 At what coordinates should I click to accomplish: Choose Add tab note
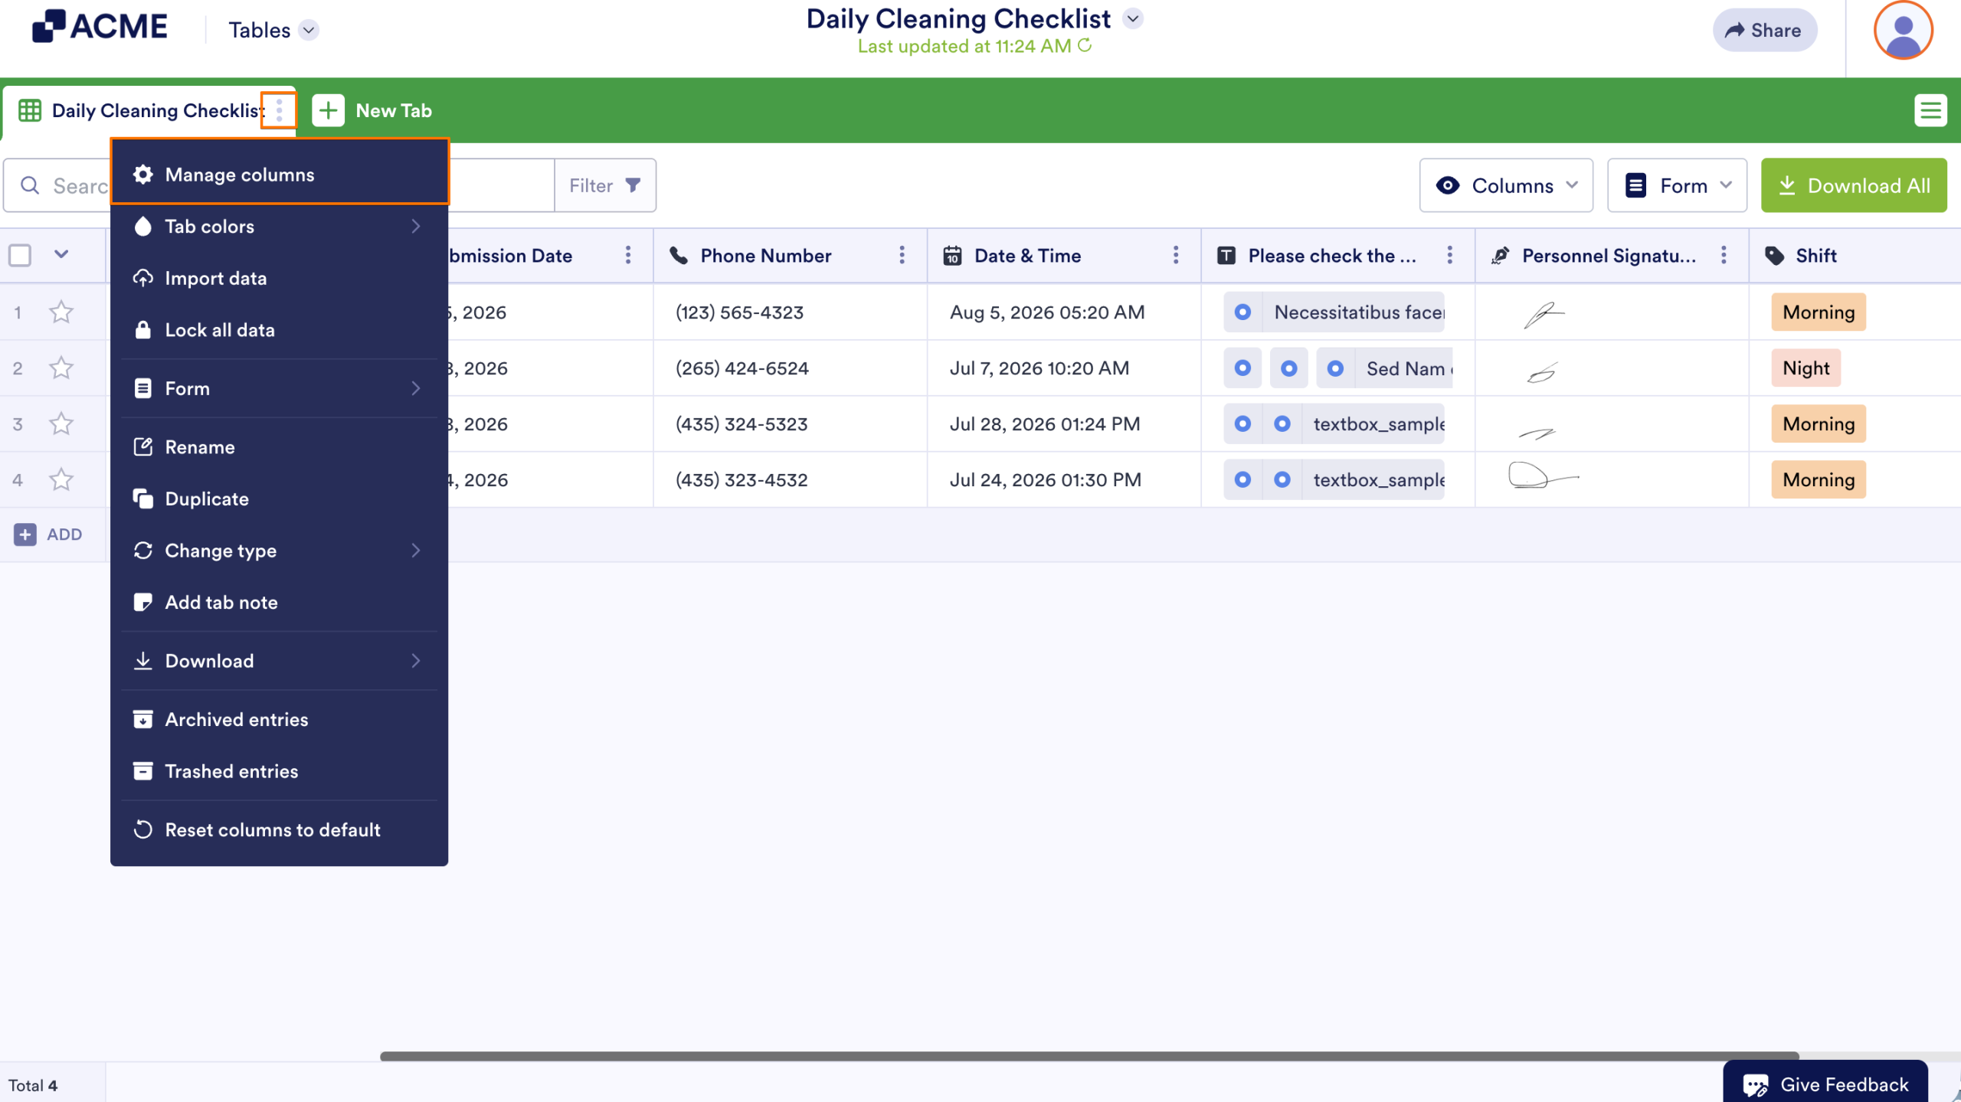coord(279,603)
